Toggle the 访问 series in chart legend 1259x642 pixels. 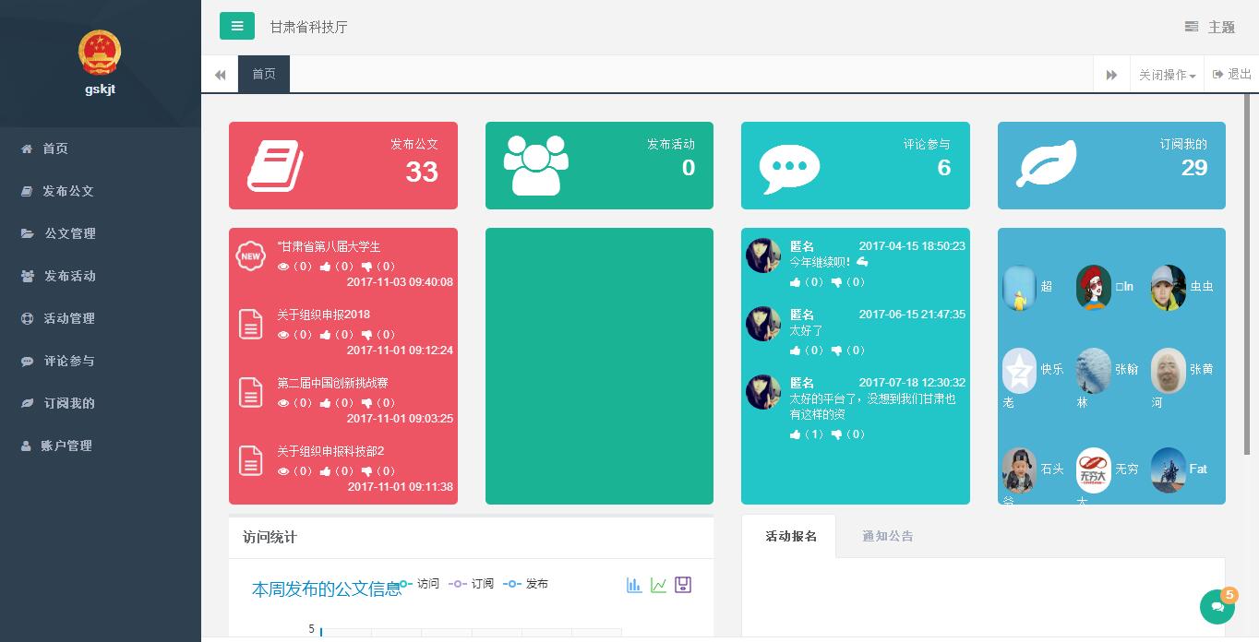[x=420, y=584]
